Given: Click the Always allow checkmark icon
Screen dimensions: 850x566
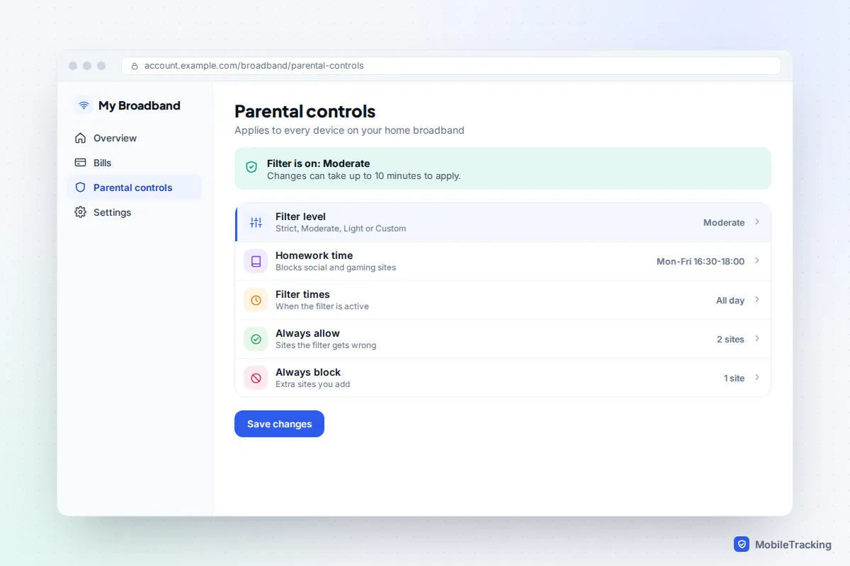Looking at the screenshot, I should [256, 339].
